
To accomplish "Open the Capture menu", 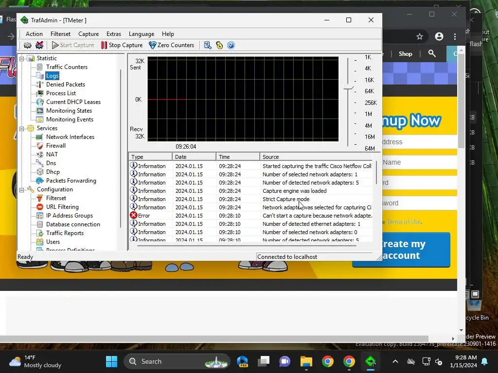I will [x=89, y=34].
